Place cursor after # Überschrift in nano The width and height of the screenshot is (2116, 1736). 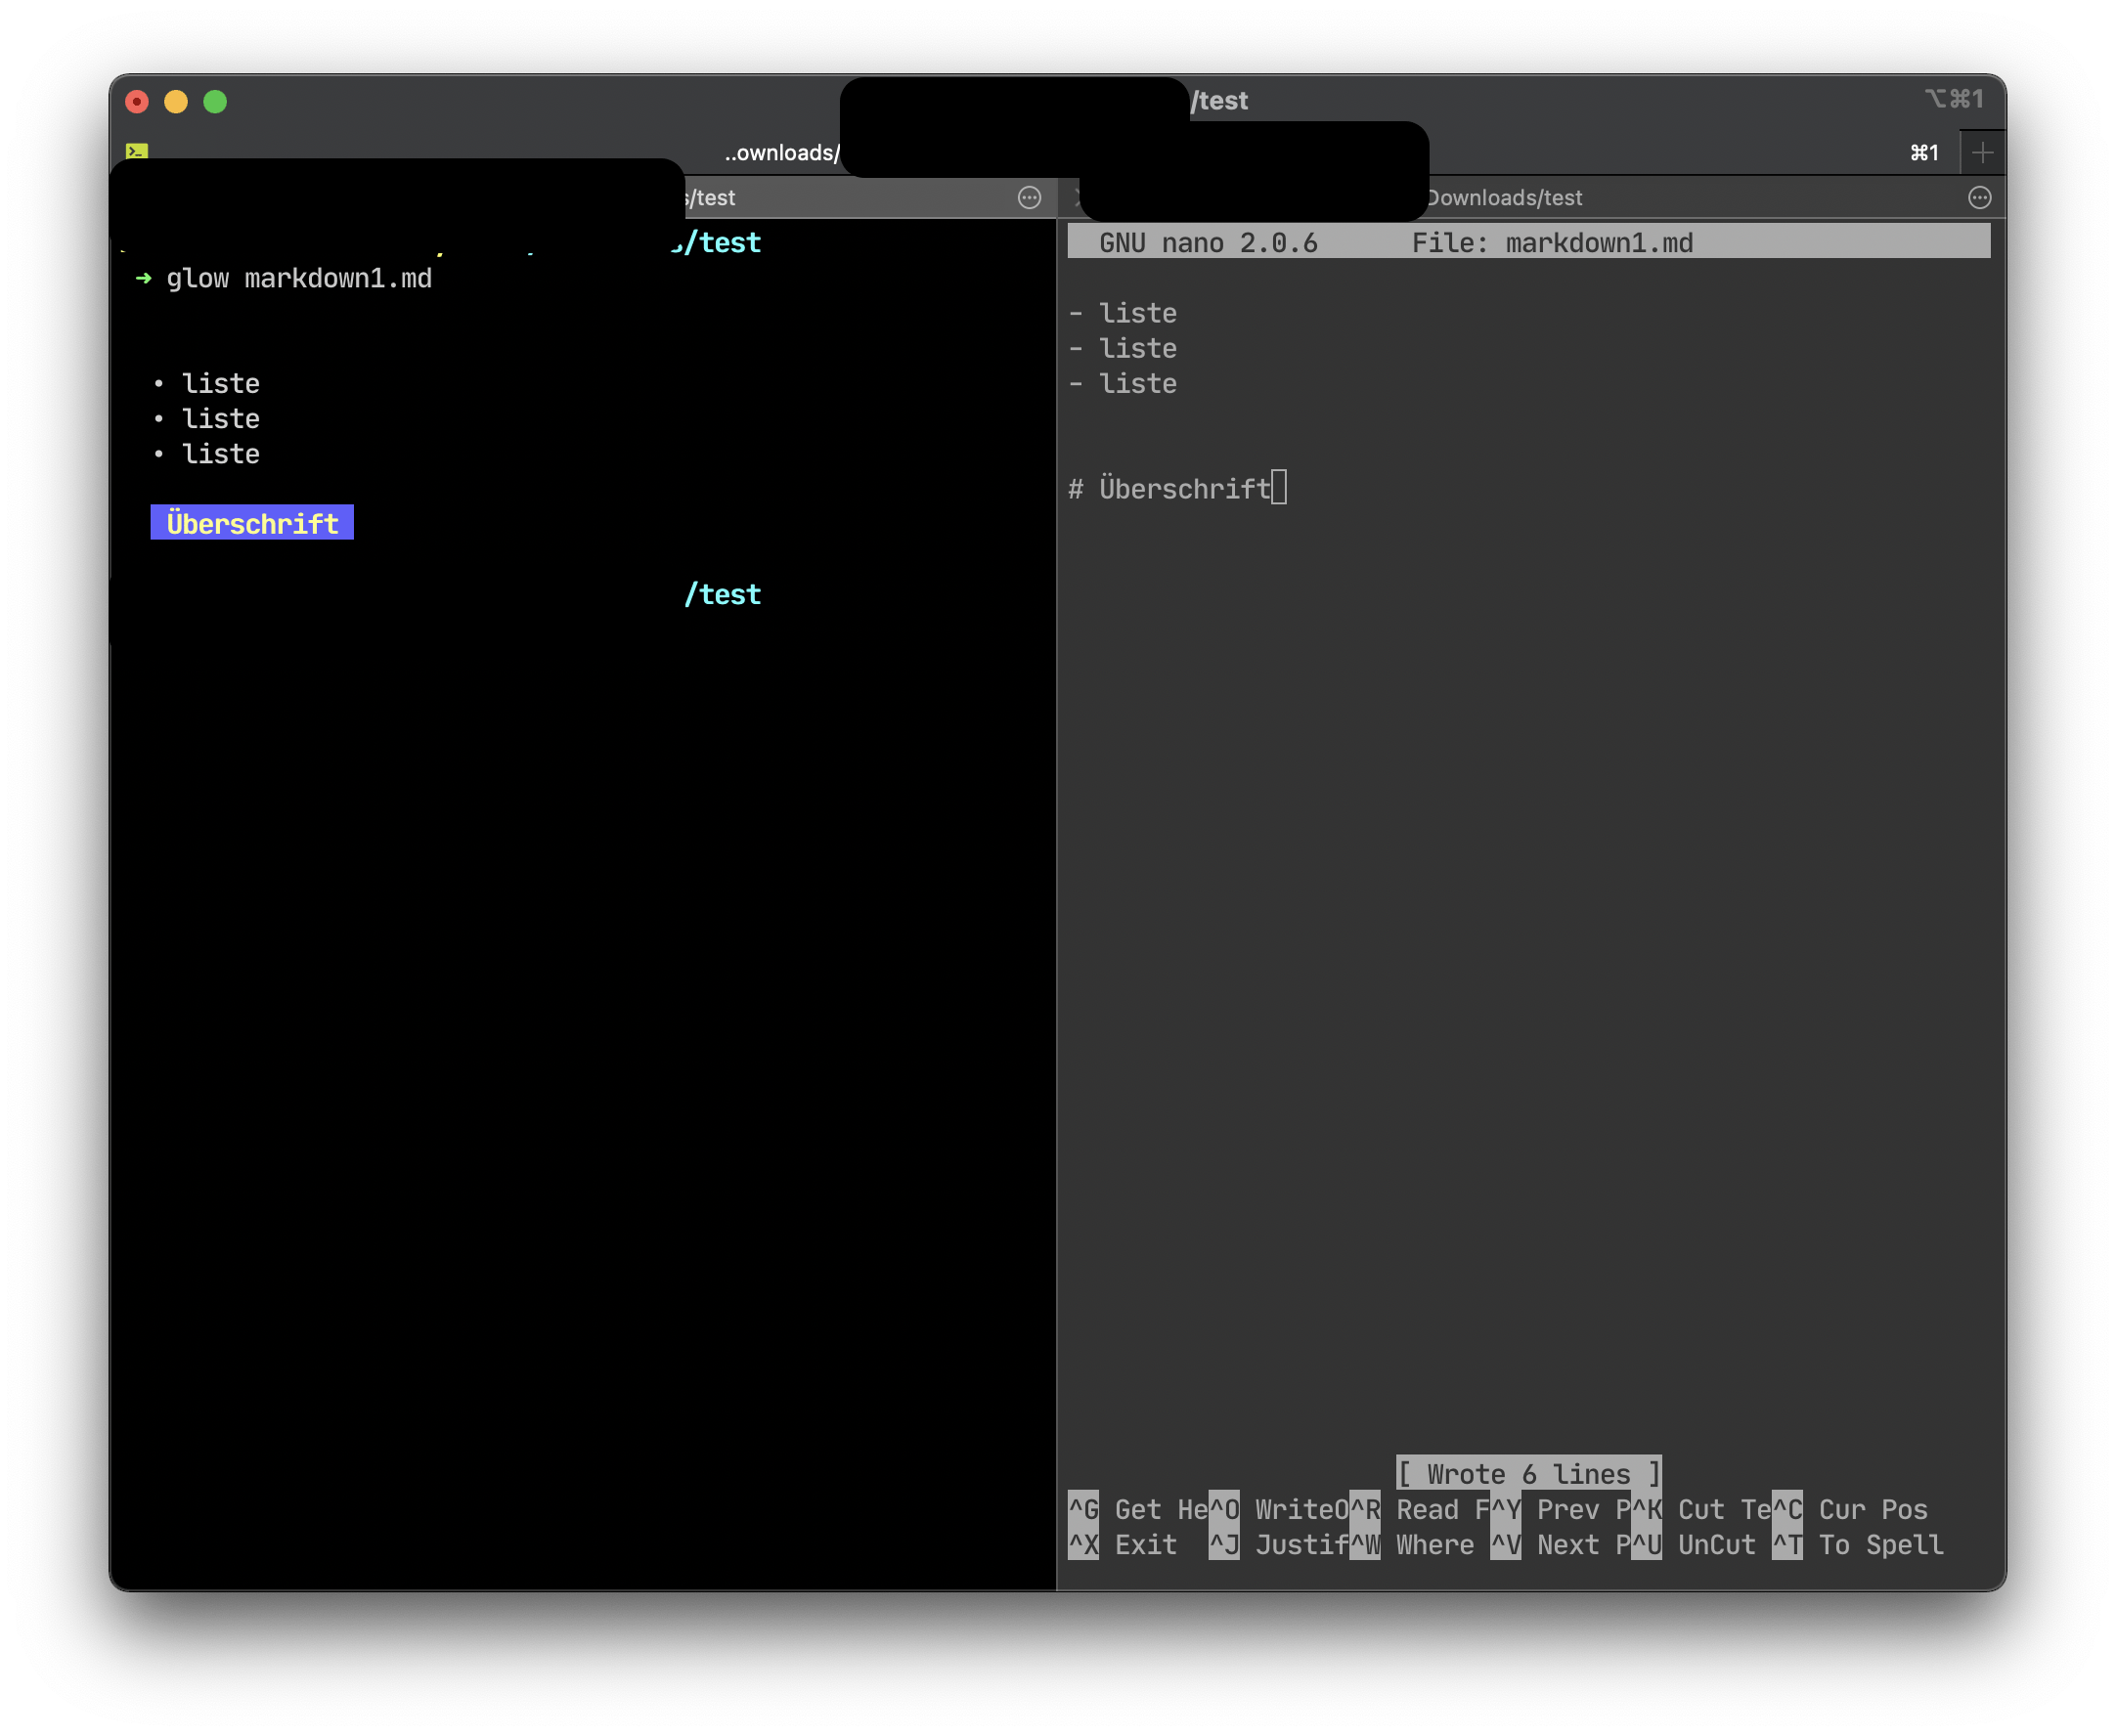point(1282,487)
